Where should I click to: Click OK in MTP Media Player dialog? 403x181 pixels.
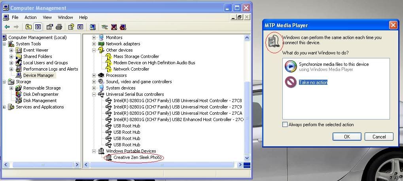click(x=347, y=137)
